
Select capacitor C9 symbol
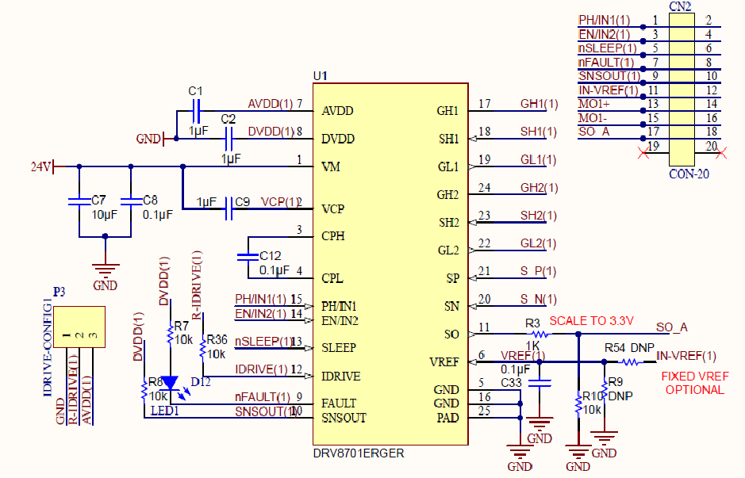click(228, 208)
